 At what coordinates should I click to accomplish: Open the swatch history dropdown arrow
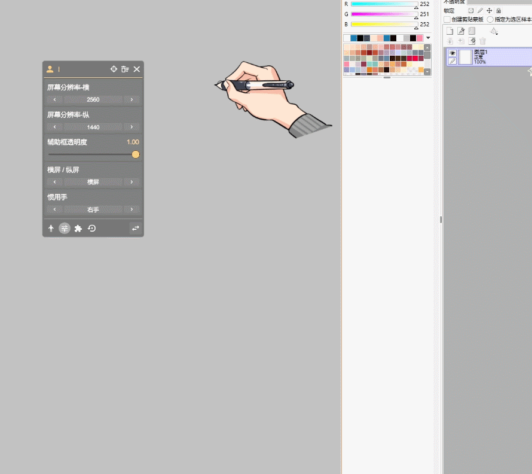pos(428,38)
